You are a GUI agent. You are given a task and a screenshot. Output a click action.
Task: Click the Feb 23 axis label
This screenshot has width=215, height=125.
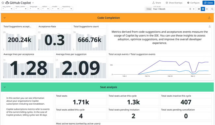tap(170, 76)
